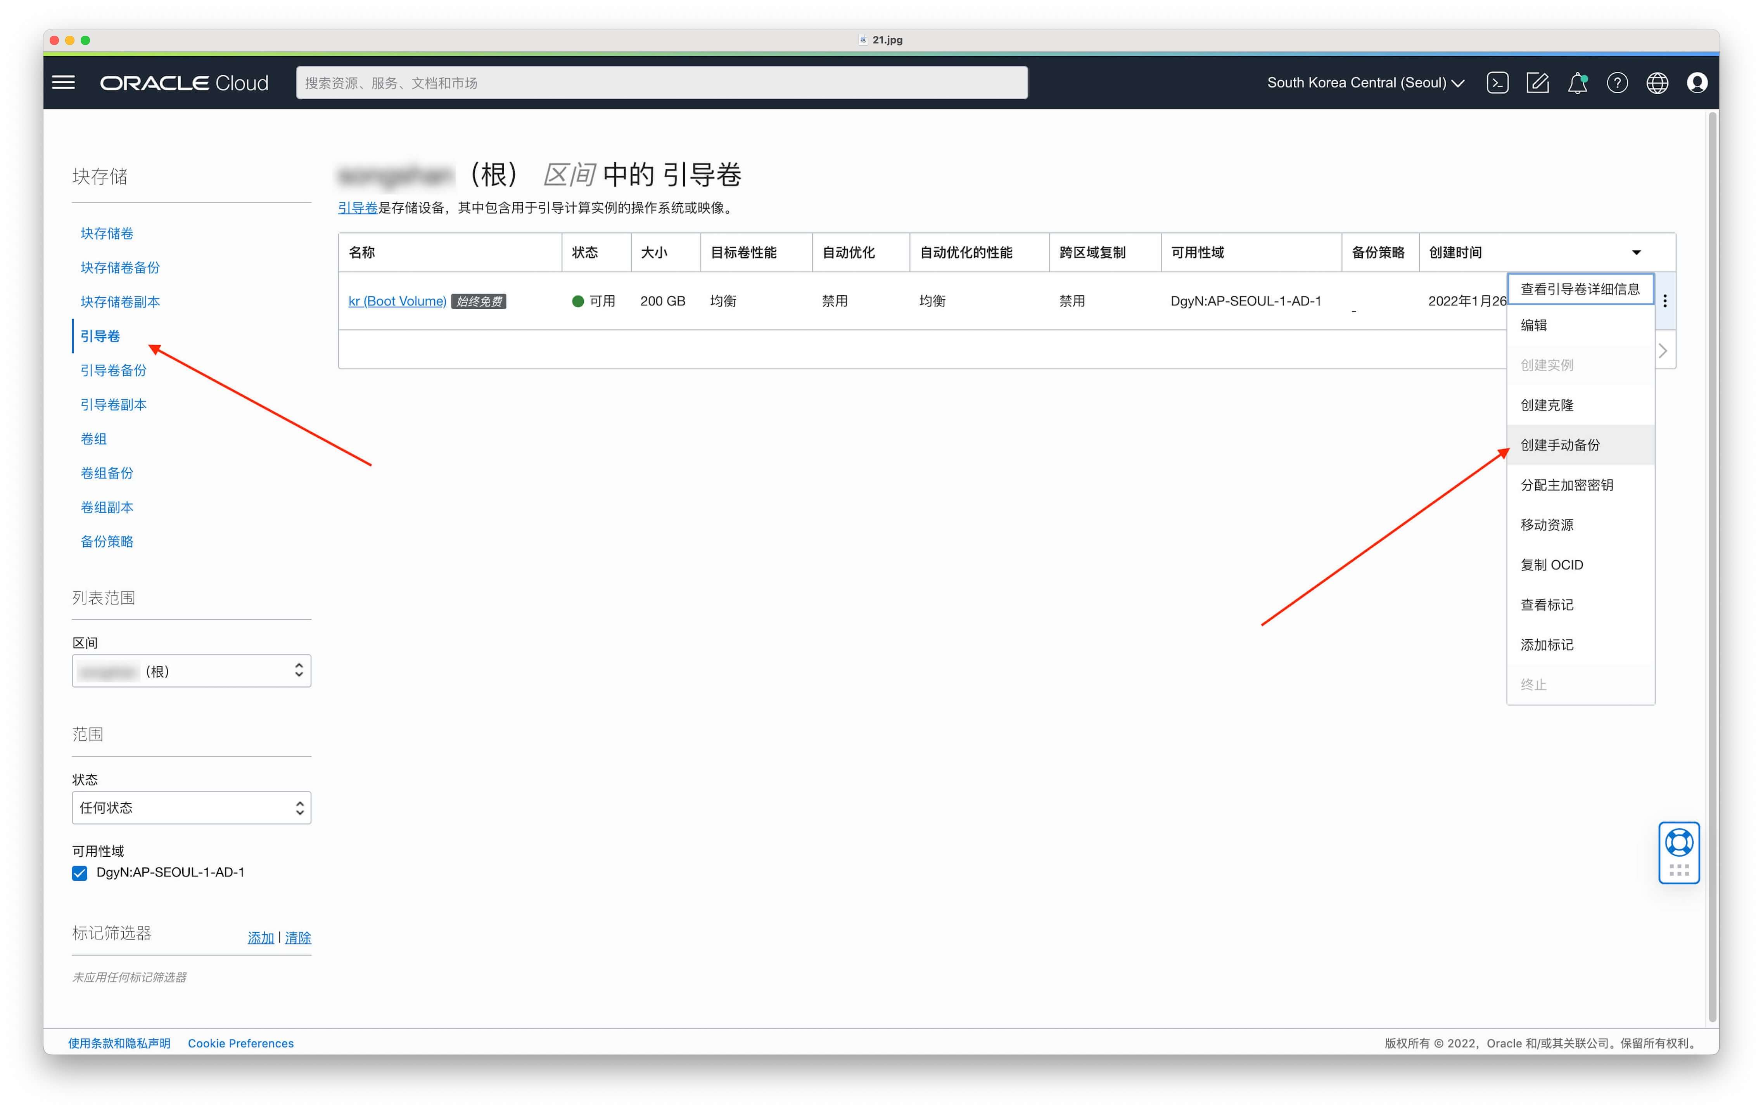Uncheck DgyN:AP-SEOUL-1-AD-1 availability domain

click(x=80, y=873)
